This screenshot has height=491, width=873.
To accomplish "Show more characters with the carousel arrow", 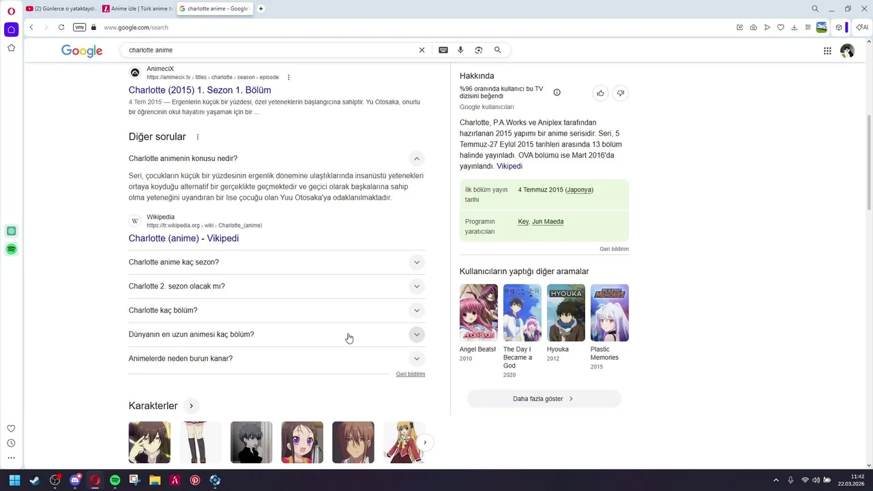I will coord(425,443).
